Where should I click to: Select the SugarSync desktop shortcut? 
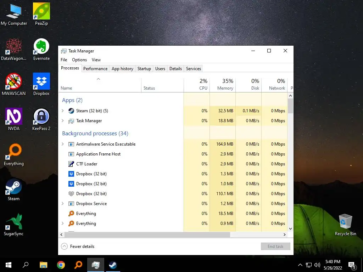pos(14,225)
